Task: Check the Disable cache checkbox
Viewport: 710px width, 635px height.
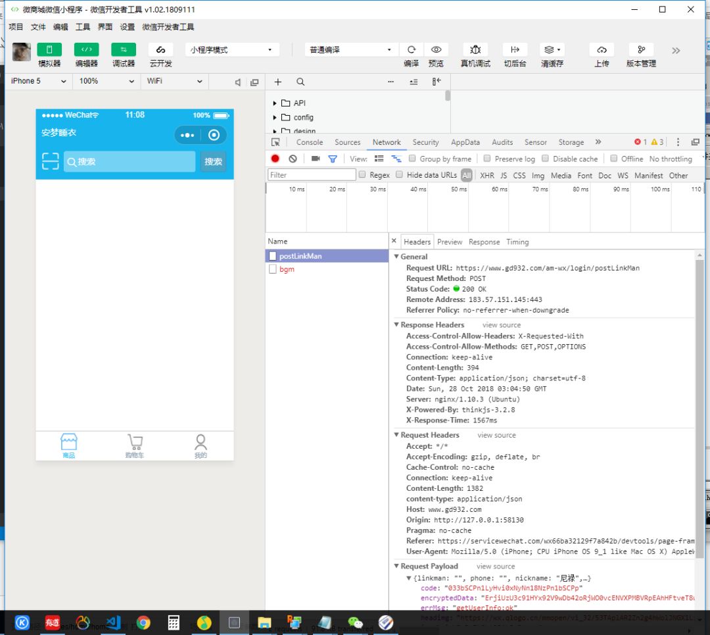Action: coord(545,158)
